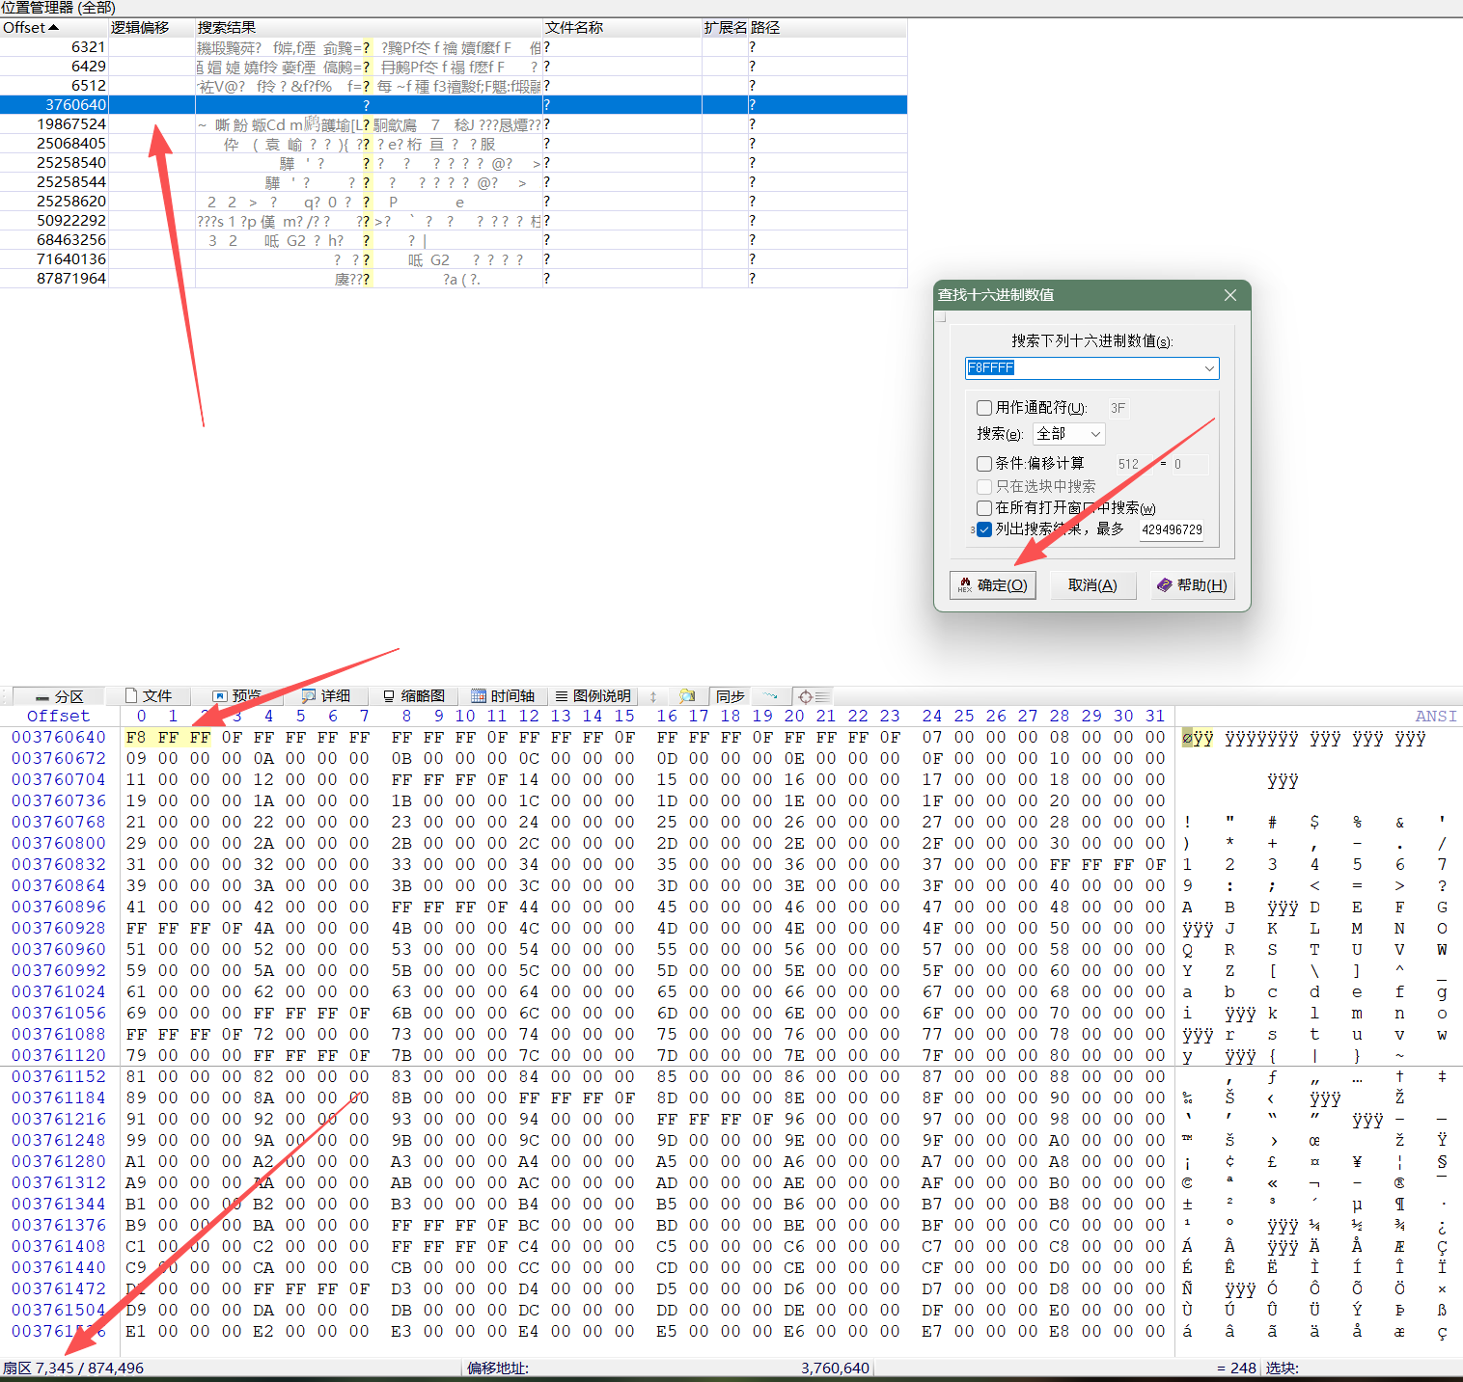Click the purple help book icon
The image size is (1463, 1382).
(1165, 585)
